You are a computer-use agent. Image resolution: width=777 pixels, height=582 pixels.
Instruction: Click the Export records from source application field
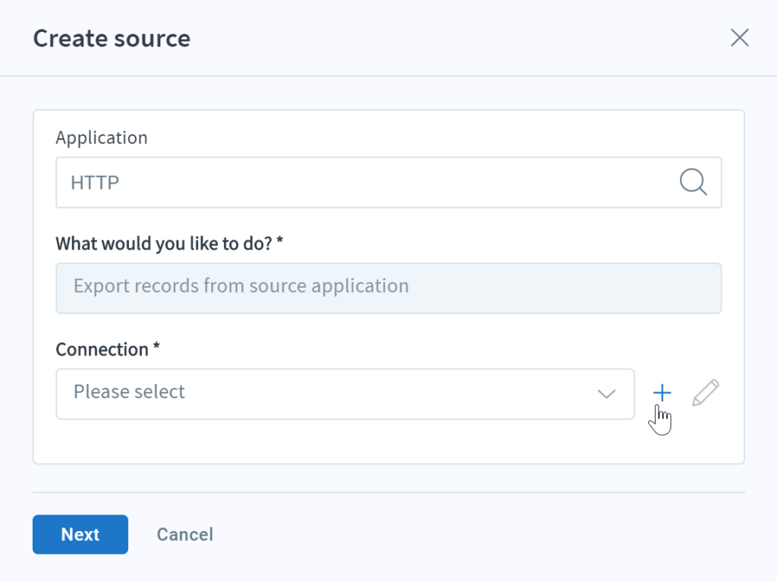pos(304,287)
